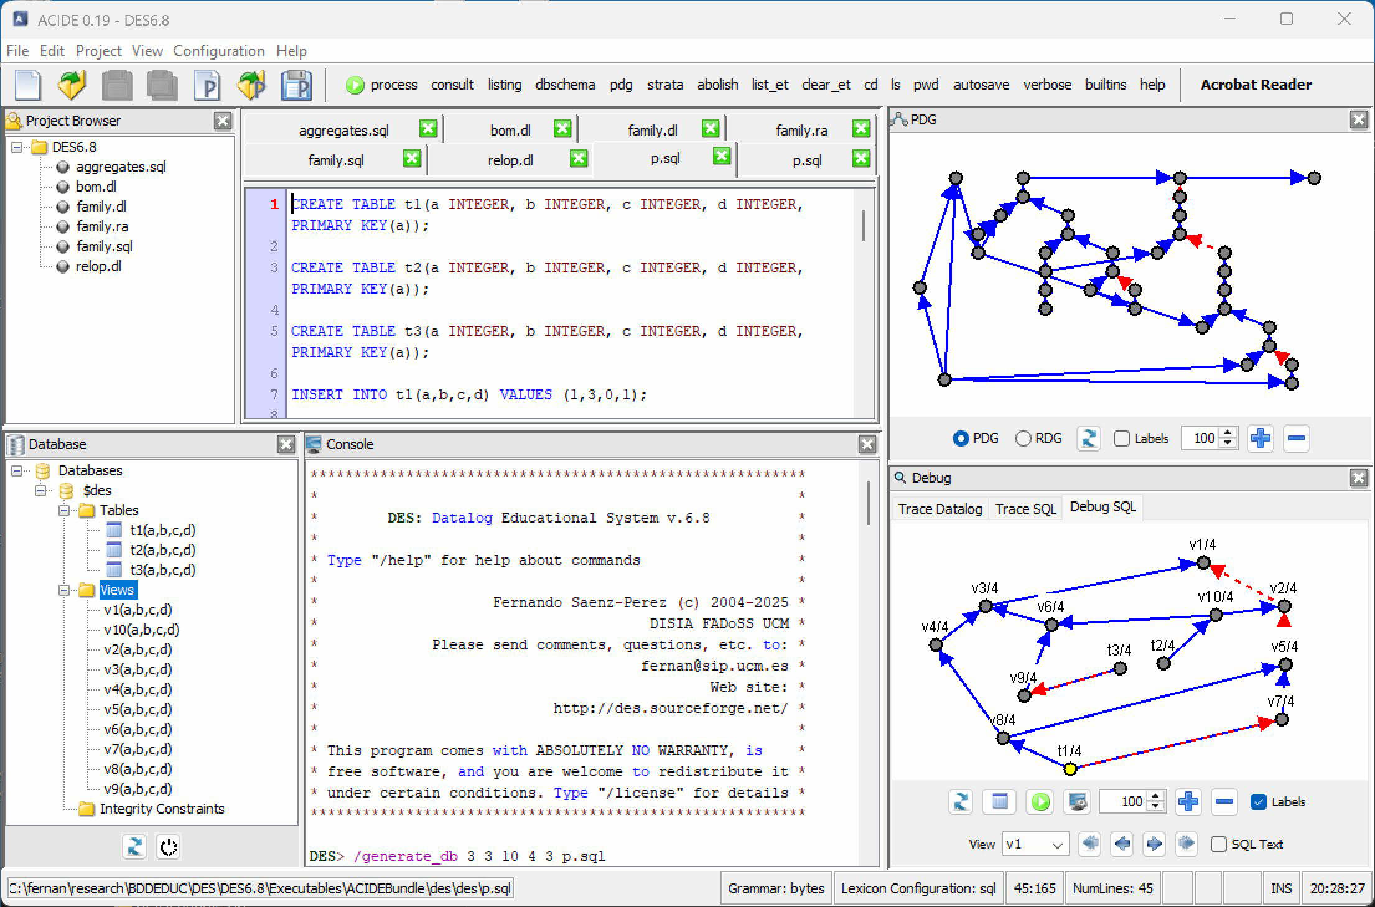Start debugging with green play icon
1375x907 pixels.
[x=1040, y=801]
